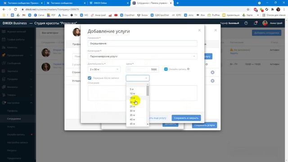
Task: Click Сохранить услуги button
Action: [204, 125]
